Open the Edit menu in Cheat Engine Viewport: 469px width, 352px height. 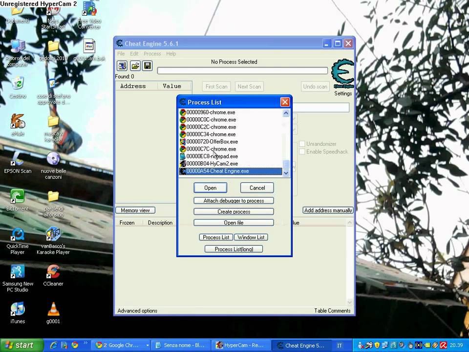point(134,54)
